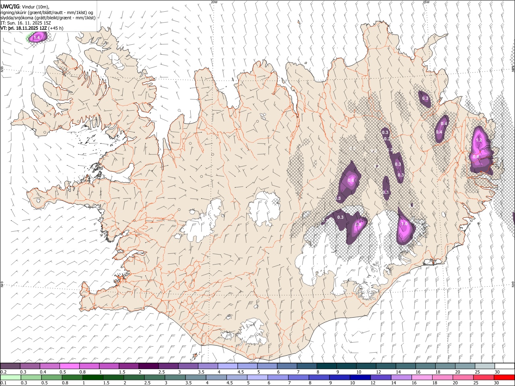Click the 'UWC/IG: Vindur (10m),' title line
Viewport: 515px width, 386px height.
pos(25,6)
